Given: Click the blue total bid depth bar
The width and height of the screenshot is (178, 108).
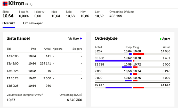Looking at the screenshot, I should click(118, 88).
